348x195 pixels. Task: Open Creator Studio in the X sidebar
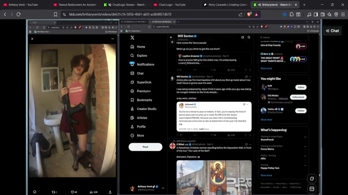143,109
